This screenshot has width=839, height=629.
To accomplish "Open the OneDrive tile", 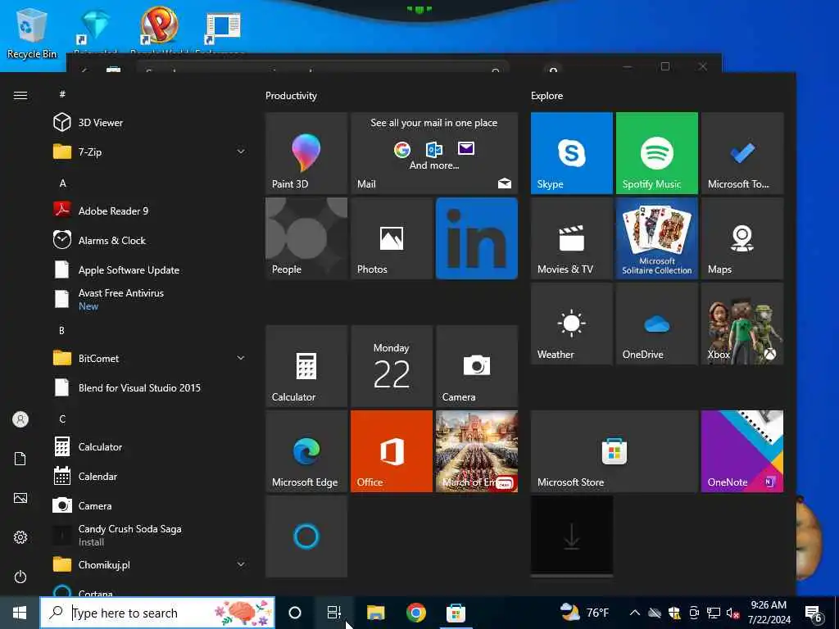I will click(656, 324).
